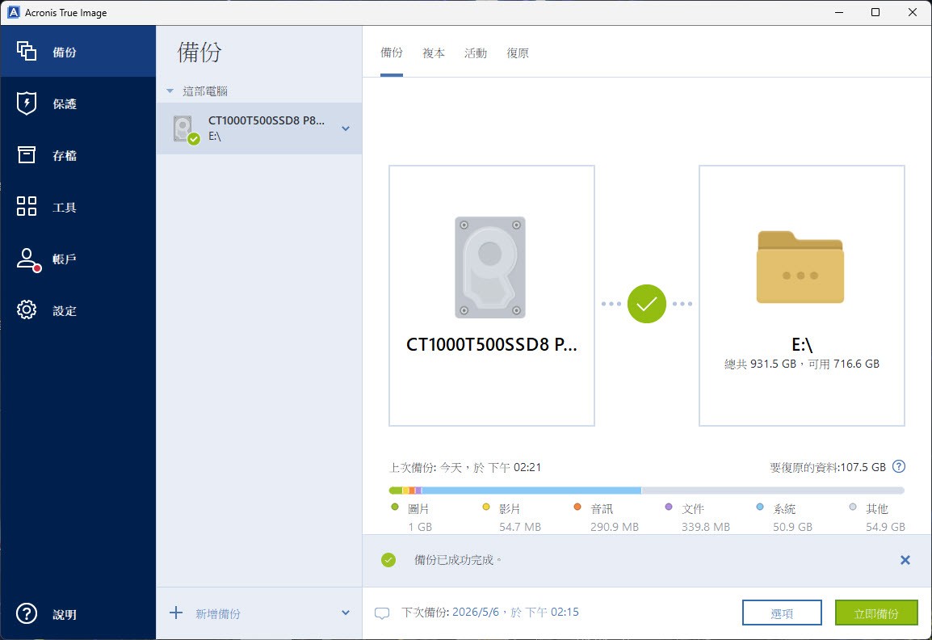Open the 備份 section in sidebar
The image size is (932, 640).
78,52
